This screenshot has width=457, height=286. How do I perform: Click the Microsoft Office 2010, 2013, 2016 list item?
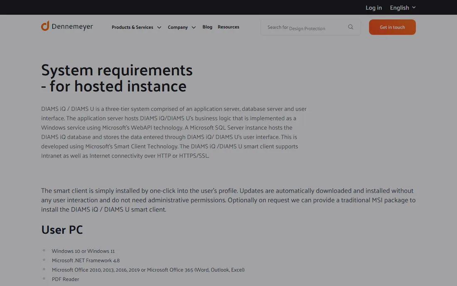pyautogui.click(x=148, y=270)
